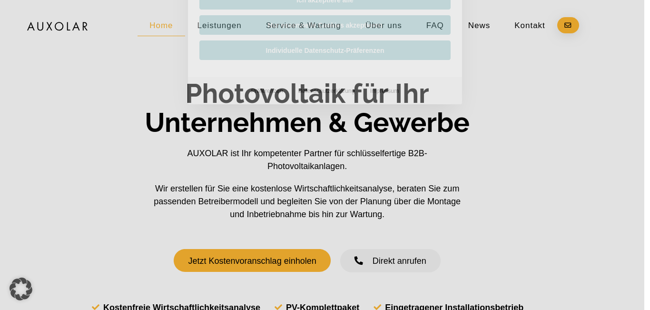Click Jetzt Kostenvoranschlag einholen button
This screenshot has height=310, width=650.
click(252, 260)
